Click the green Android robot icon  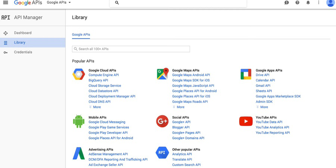tap(79, 121)
